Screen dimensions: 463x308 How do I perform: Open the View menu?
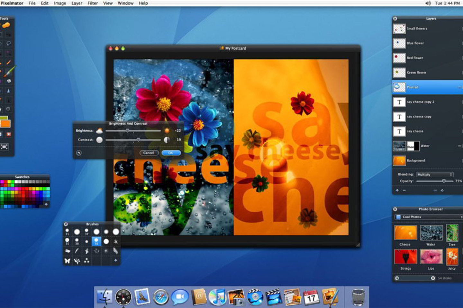[108, 3]
